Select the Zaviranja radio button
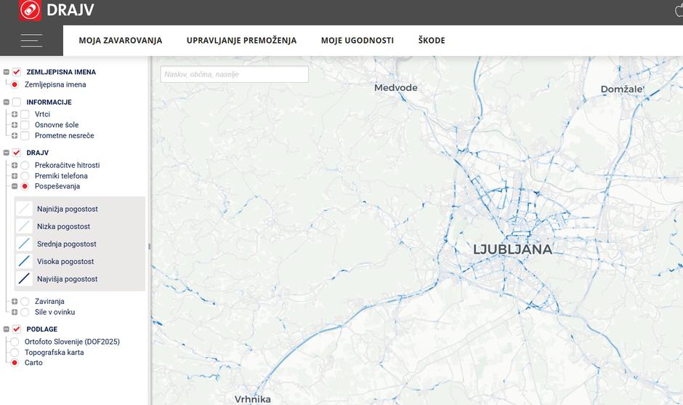 tap(25, 301)
